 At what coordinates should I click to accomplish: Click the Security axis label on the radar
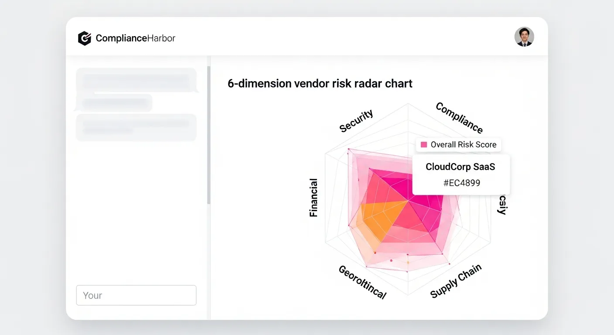356,120
